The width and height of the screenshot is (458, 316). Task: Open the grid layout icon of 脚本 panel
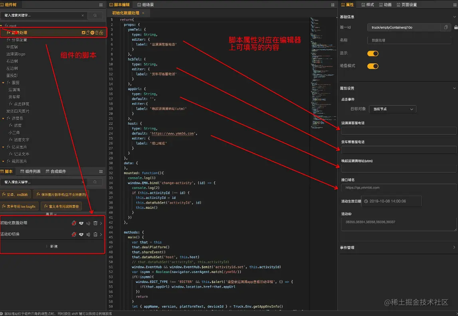click(101, 171)
